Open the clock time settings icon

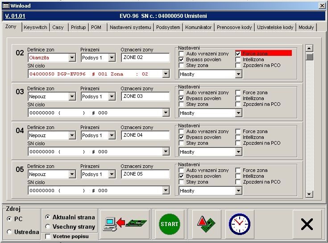pos(239,224)
